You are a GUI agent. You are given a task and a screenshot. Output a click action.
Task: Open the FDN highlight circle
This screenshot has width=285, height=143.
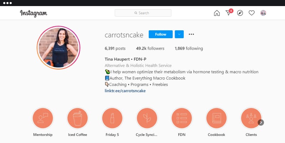182,118
